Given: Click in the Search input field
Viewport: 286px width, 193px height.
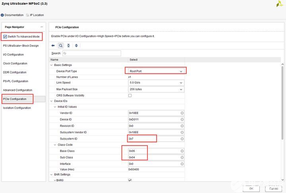Looking at the screenshot, I should click(x=92, y=53).
